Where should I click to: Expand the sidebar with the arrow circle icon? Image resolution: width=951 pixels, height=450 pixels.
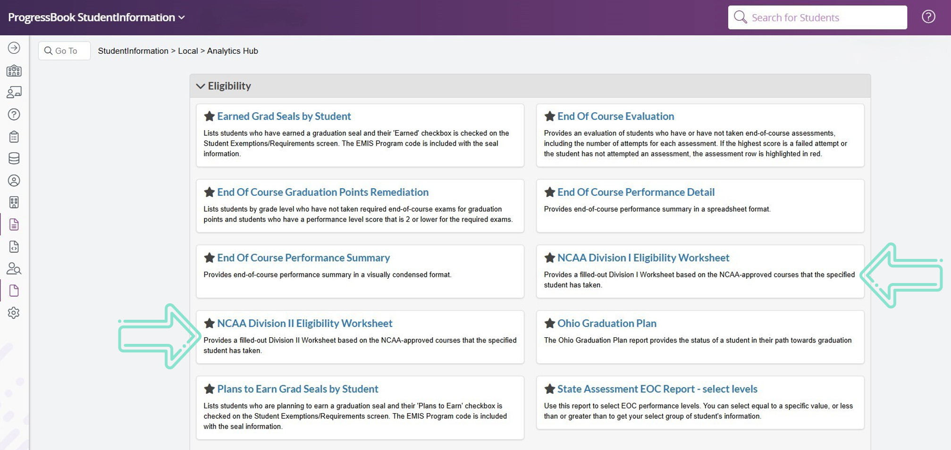click(x=14, y=48)
